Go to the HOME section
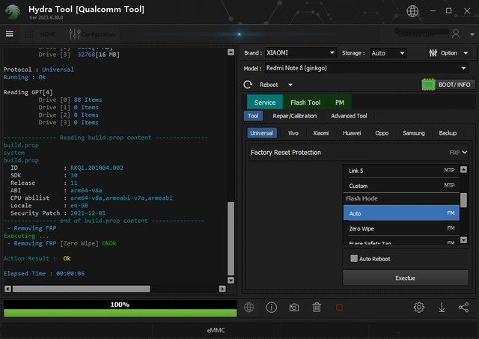Image resolution: width=479 pixels, height=339 pixels. (x=41, y=34)
